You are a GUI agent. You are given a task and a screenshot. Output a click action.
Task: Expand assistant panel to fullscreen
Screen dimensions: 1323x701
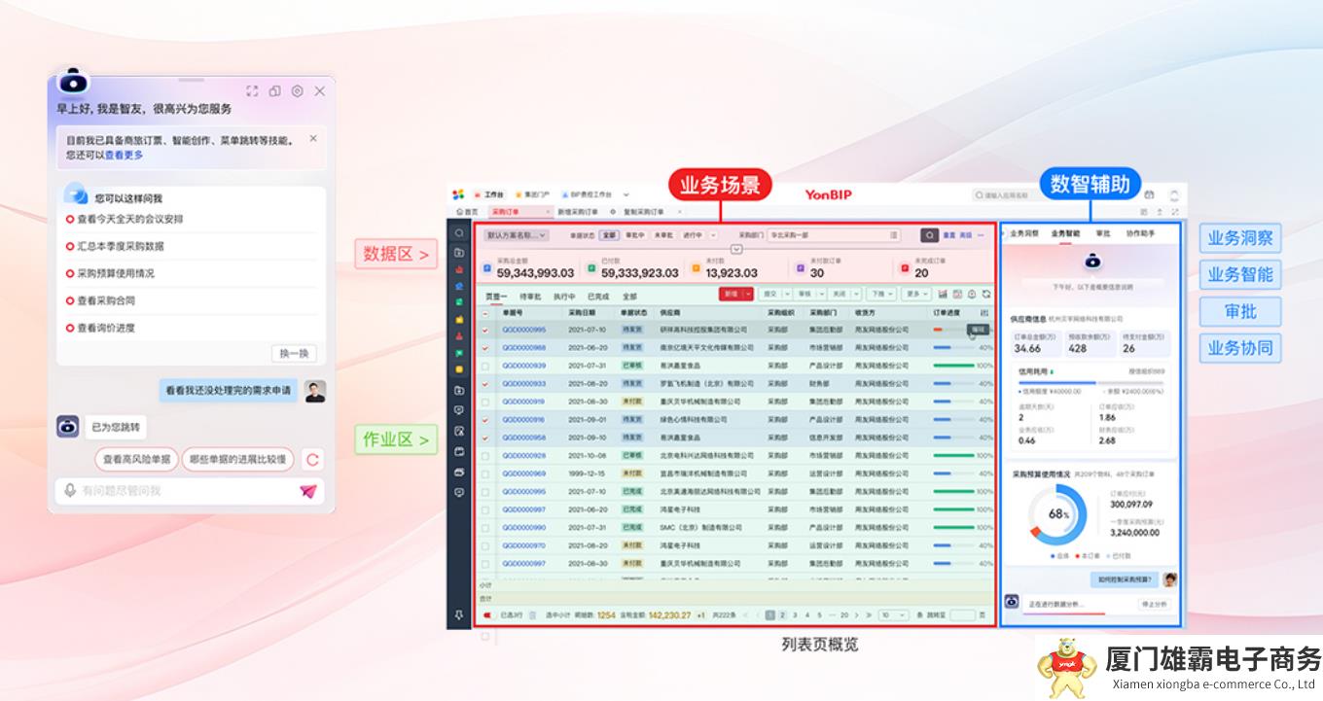point(252,90)
